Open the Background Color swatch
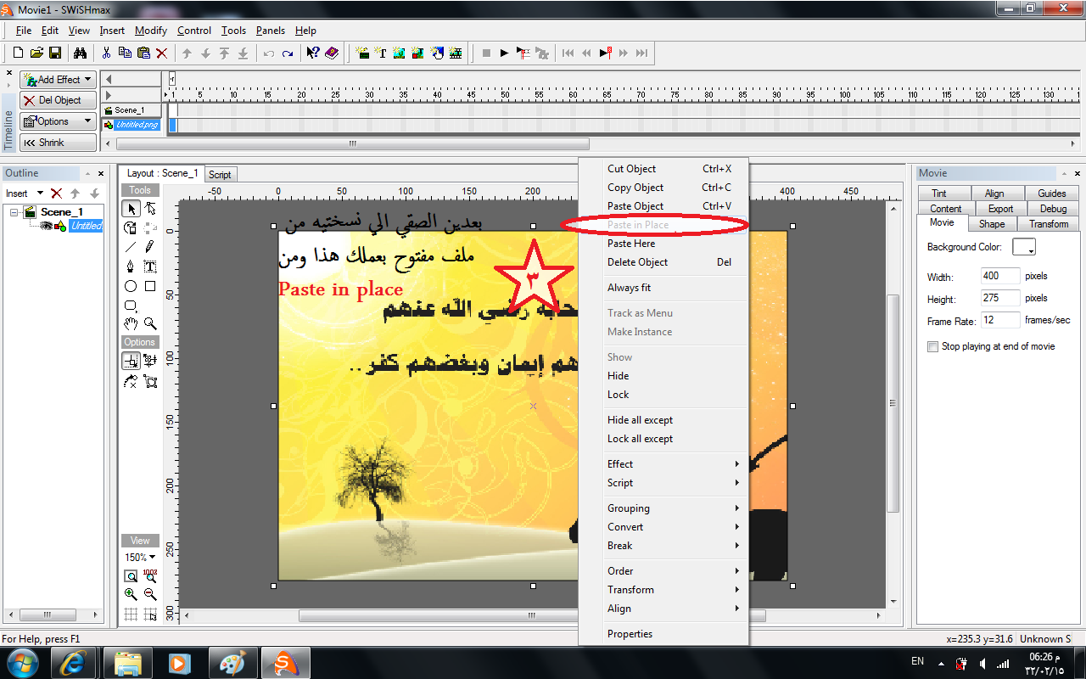The width and height of the screenshot is (1086, 679). tap(1025, 247)
